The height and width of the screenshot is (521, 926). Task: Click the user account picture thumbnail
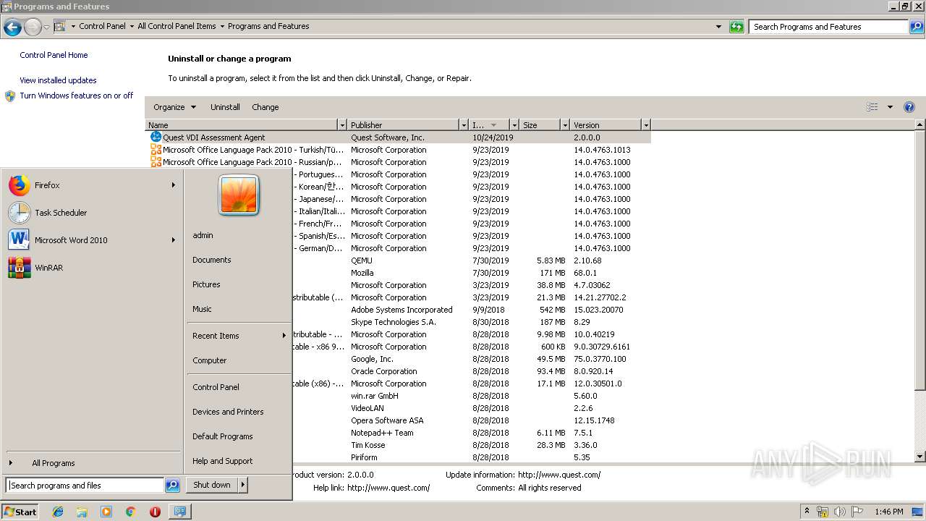pos(239,195)
